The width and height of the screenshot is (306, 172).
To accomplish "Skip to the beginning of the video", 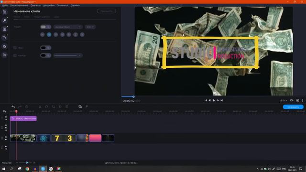I will click(x=206, y=100).
